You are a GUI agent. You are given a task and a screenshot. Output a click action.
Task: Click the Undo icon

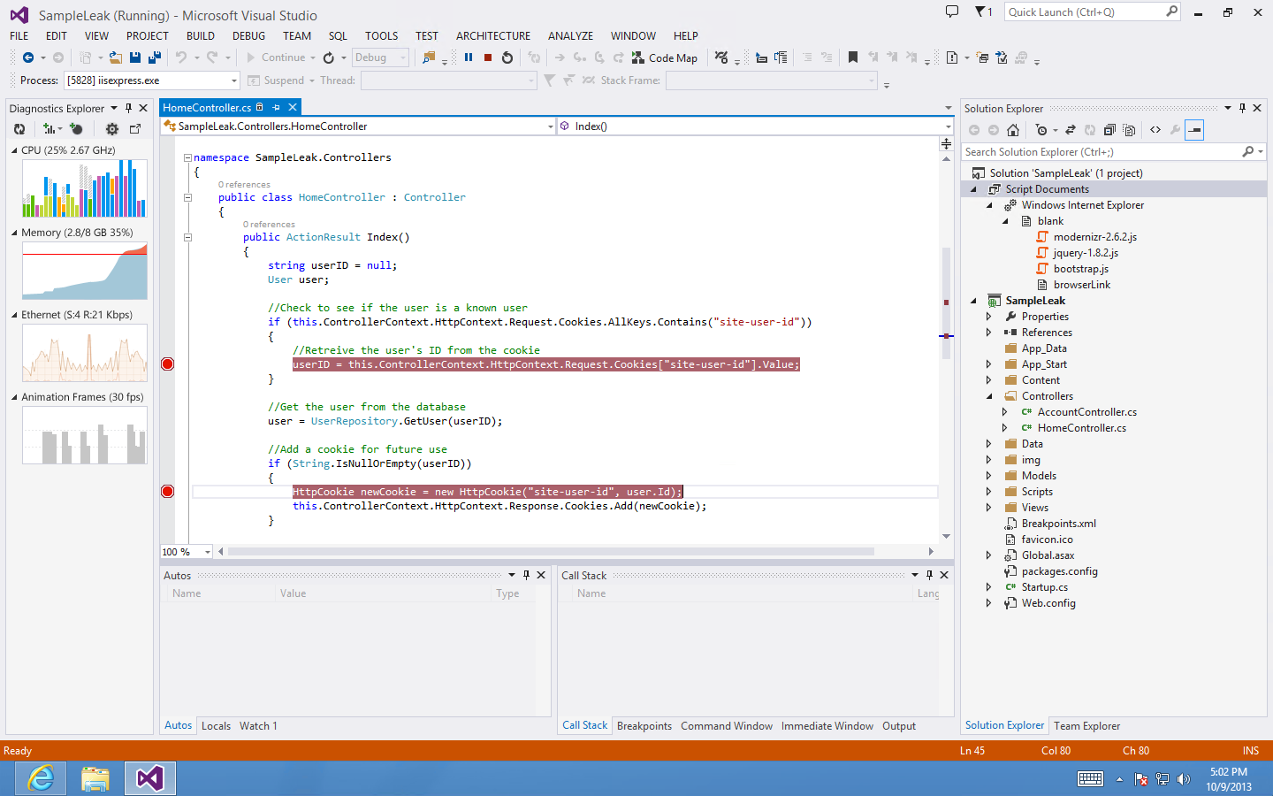coord(181,57)
